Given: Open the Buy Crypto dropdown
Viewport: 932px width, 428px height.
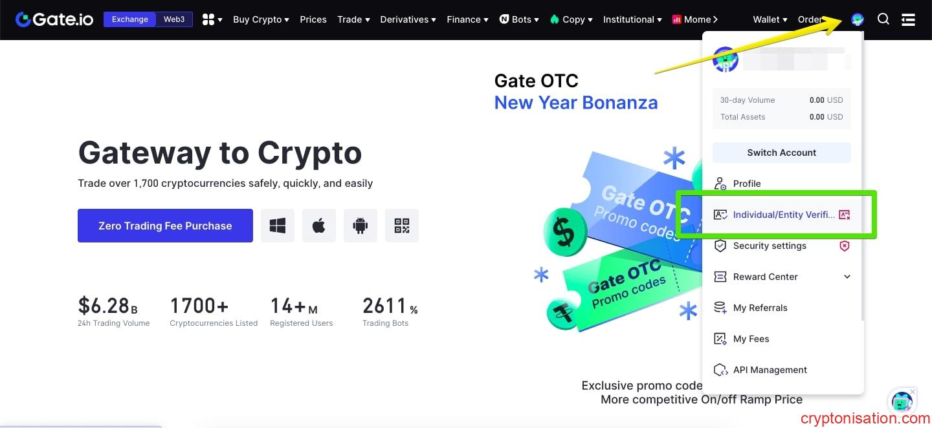Looking at the screenshot, I should [x=261, y=19].
